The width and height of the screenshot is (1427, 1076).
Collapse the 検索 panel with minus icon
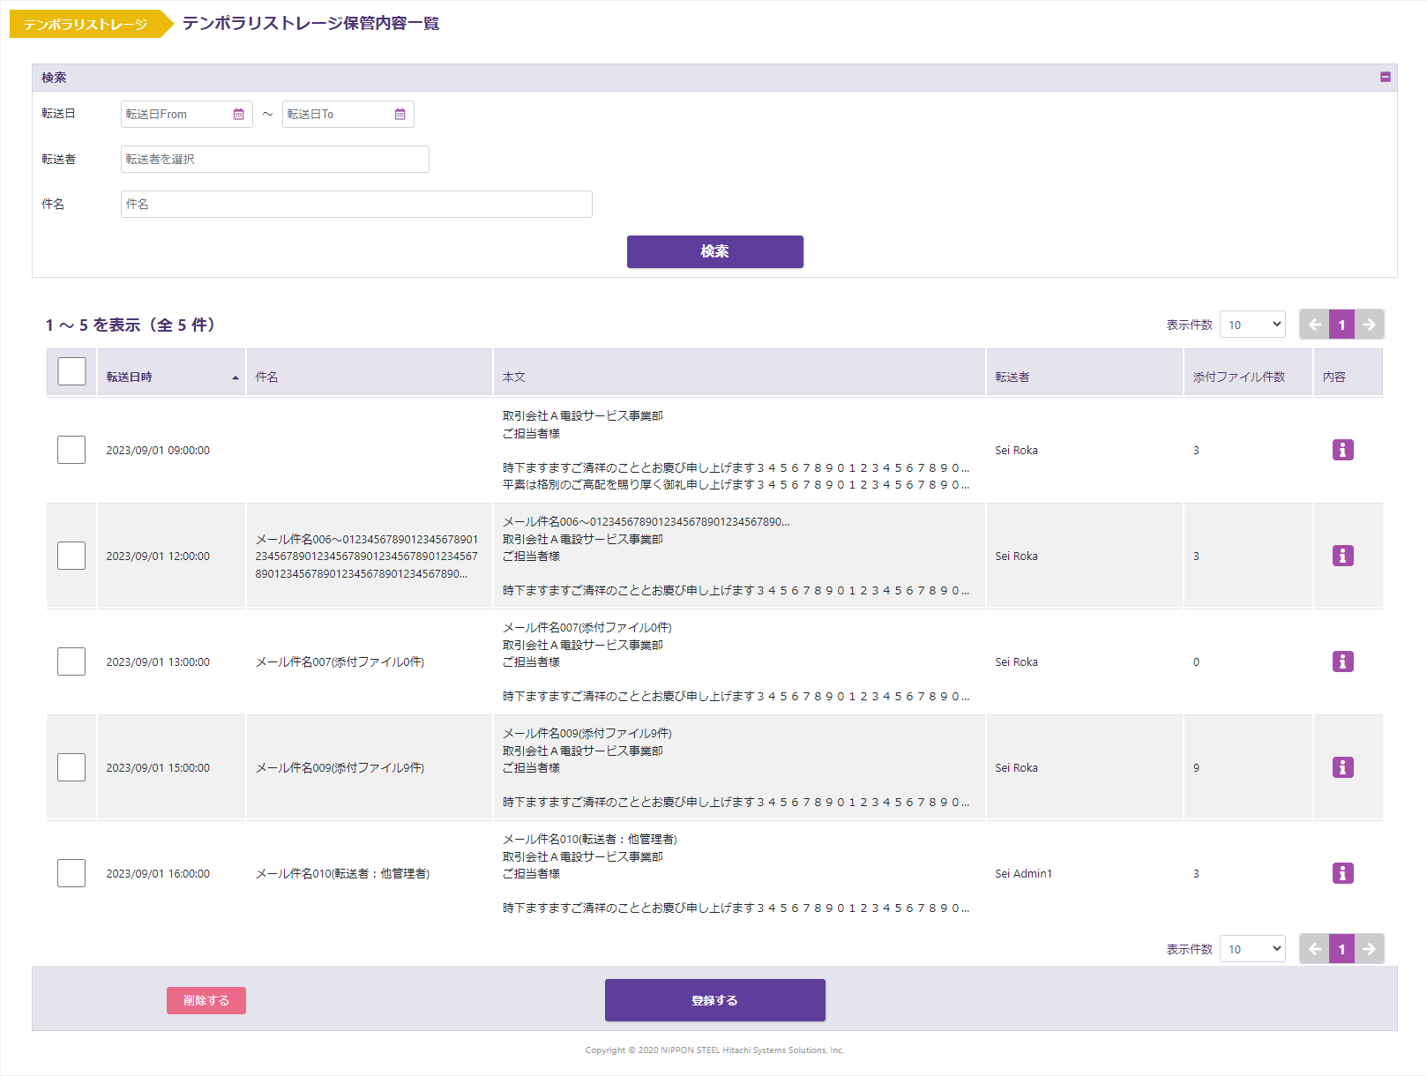click(1385, 78)
